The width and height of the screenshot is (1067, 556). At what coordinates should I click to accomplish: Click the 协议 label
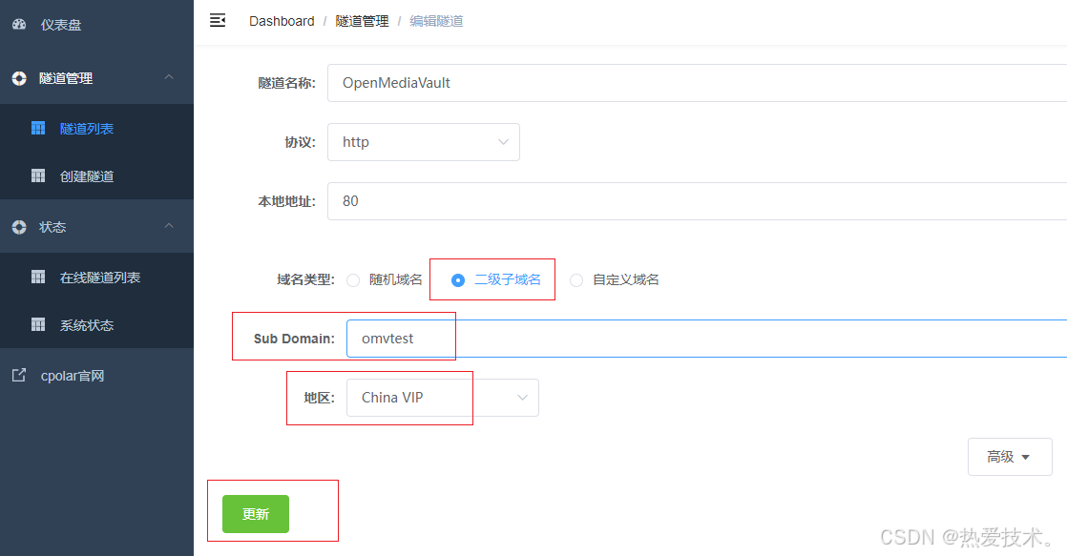point(300,142)
